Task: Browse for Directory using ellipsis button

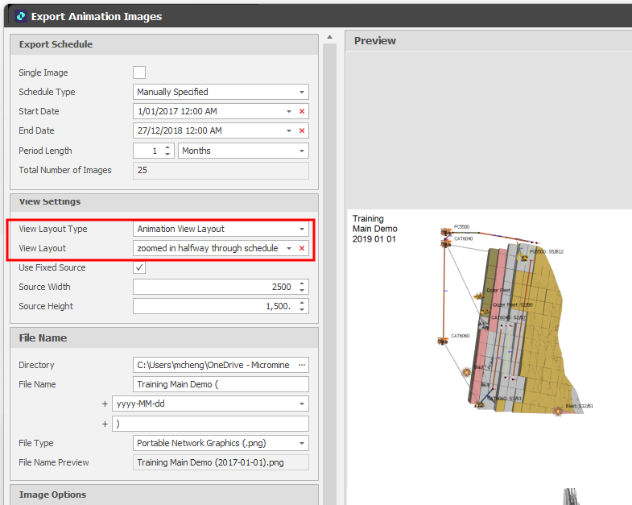Action: [302, 366]
